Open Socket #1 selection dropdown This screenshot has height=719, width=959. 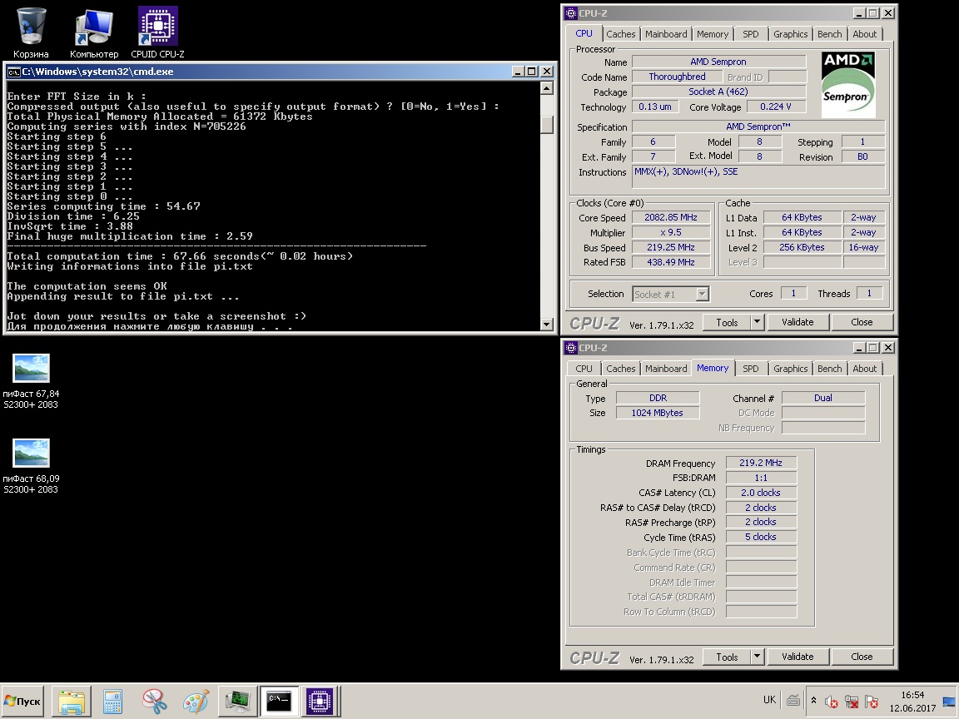(670, 294)
